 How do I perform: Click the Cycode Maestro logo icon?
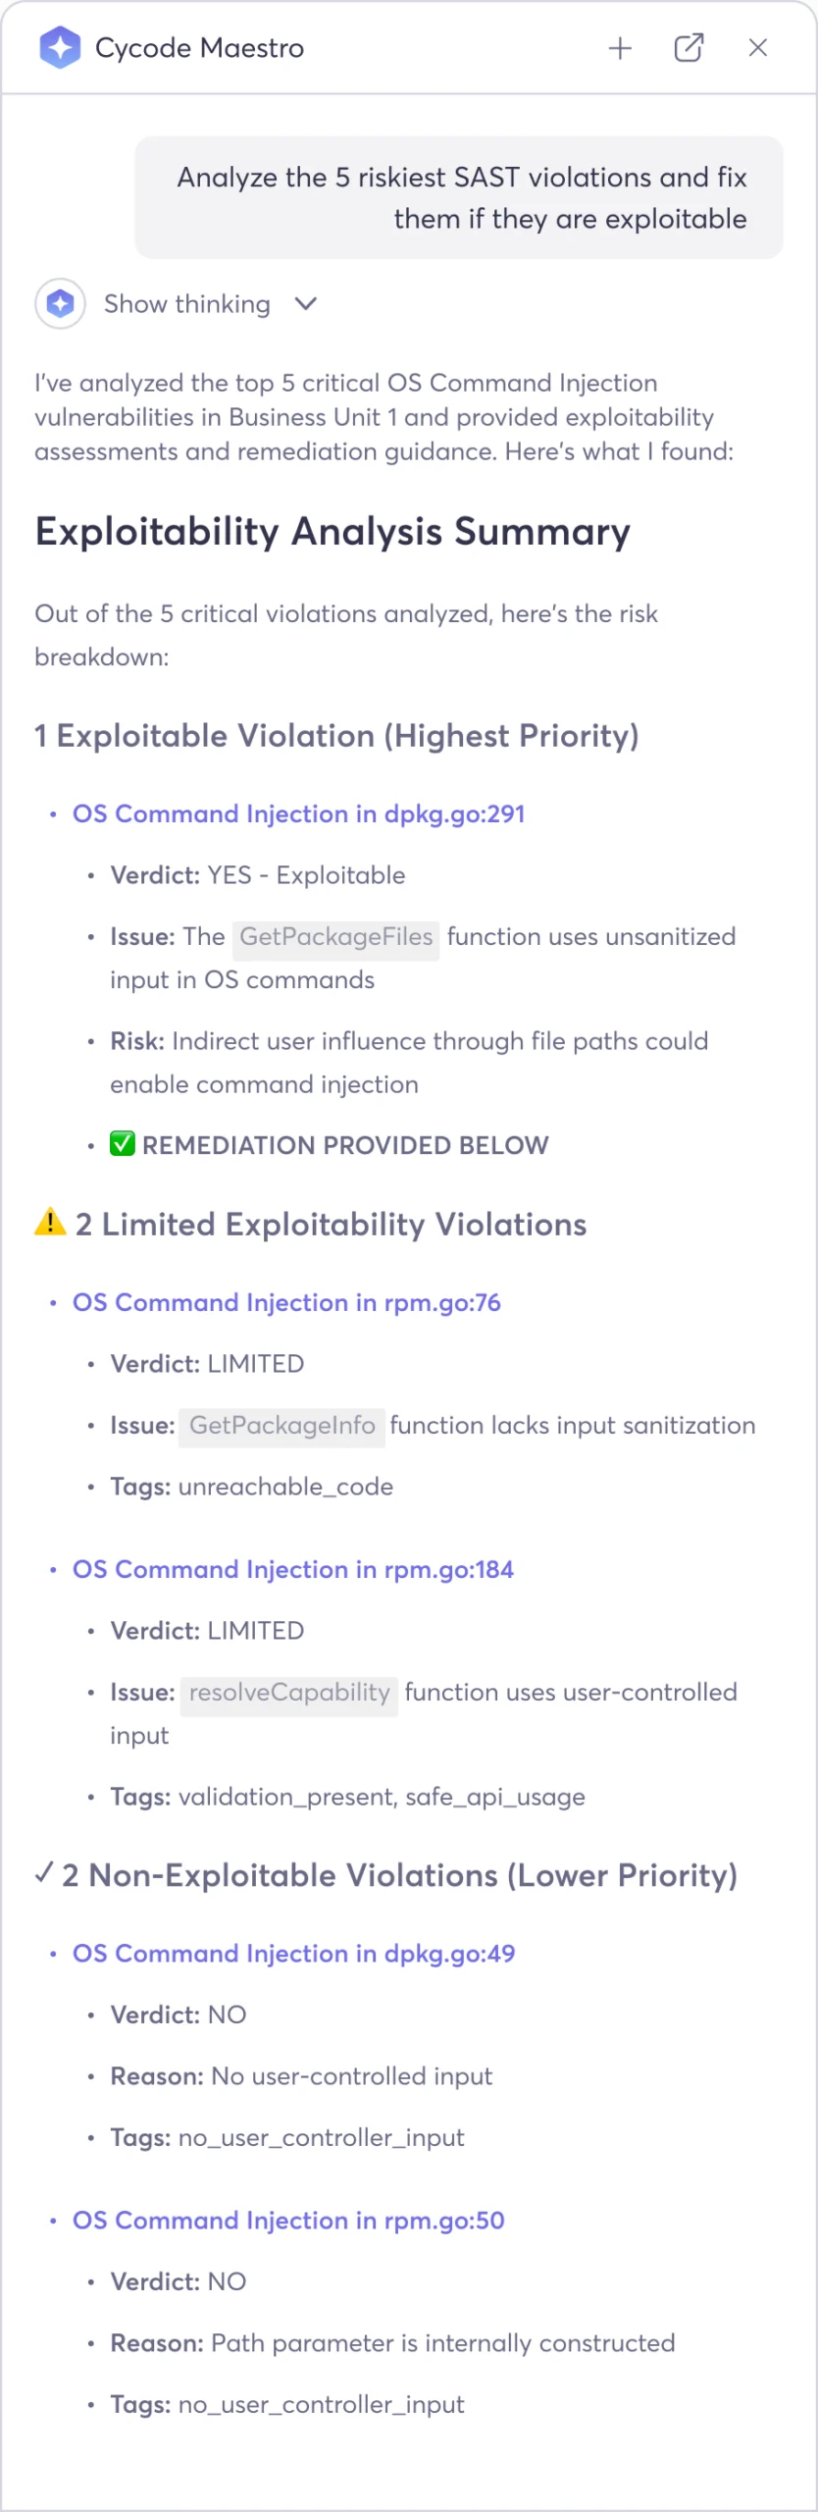pos(60,47)
